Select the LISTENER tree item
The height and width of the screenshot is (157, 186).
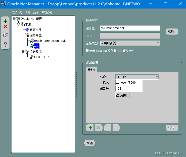point(41,57)
